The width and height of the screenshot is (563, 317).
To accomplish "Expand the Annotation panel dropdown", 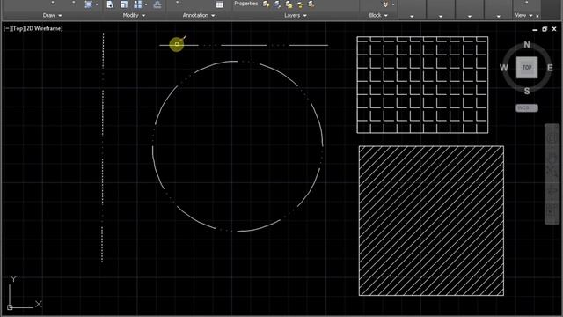I will click(198, 16).
